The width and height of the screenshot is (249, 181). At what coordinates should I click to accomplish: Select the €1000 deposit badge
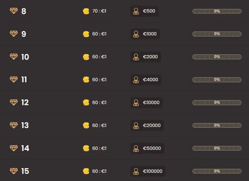coord(145,34)
